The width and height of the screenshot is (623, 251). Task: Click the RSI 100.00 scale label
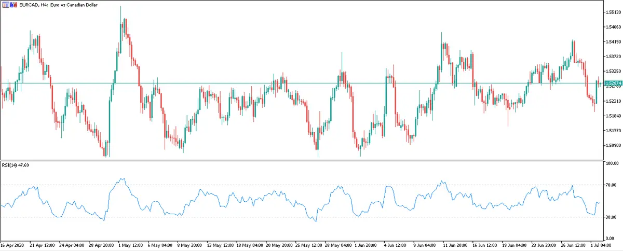pos(613,163)
